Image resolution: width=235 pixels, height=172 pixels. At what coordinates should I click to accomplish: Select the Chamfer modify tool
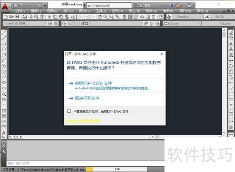[x=231, y=110]
